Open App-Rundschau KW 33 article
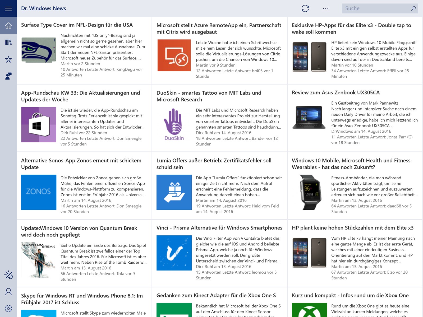This screenshot has width=423, height=317. [x=81, y=96]
